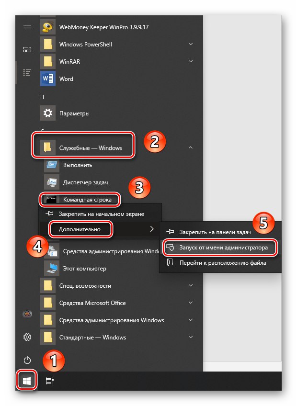Screen dimensions: 297x406
Task: Click the WebMoney Keeper WinPro 3.9.9.17 label
Action: (104, 27)
